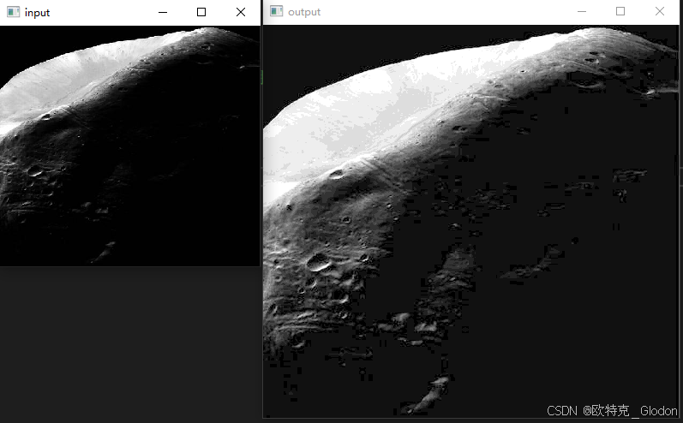This screenshot has width=683, height=423.
Task: Maximize the output window
Action: click(x=620, y=11)
